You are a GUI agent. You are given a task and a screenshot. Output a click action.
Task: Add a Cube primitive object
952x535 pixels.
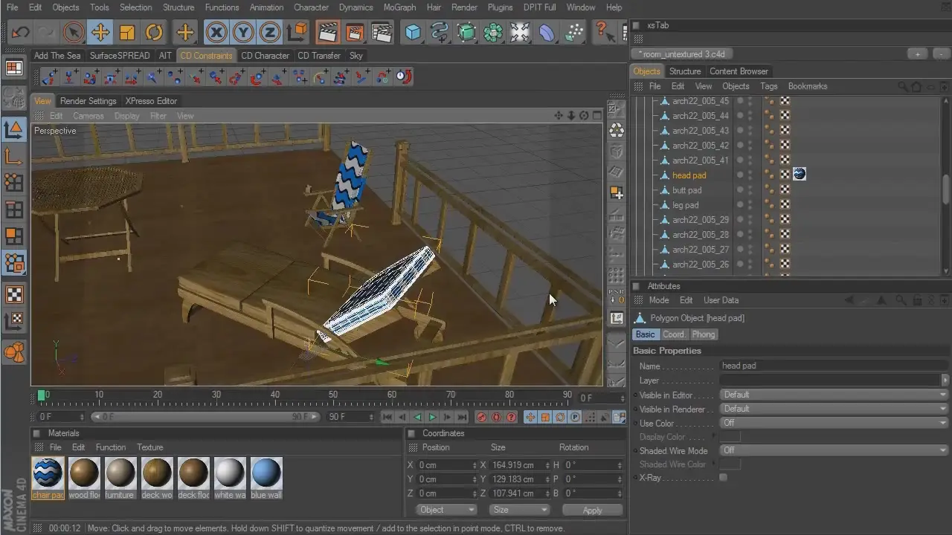413,32
